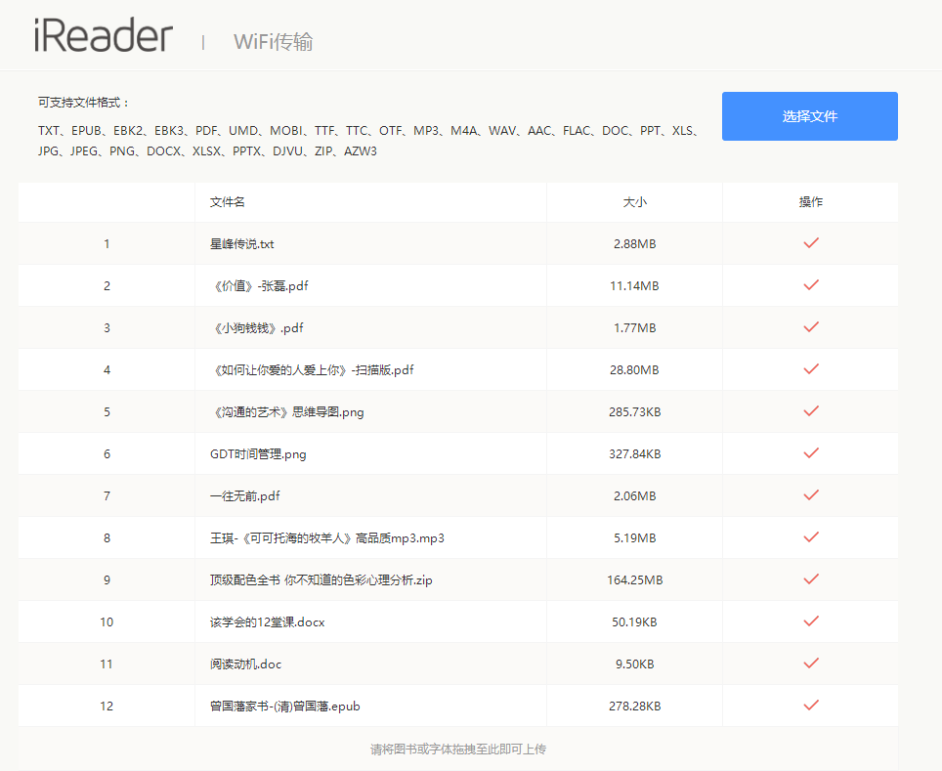Click the size value 11.14MB
942x771 pixels.
tap(634, 286)
